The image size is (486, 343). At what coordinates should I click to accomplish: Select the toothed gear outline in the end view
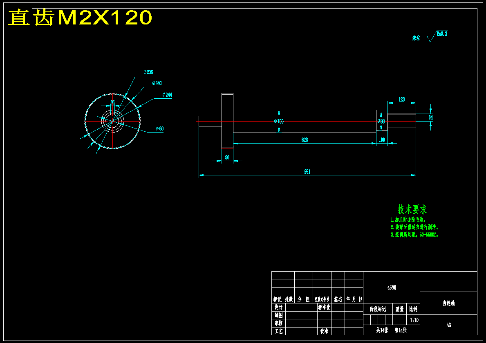112,121
